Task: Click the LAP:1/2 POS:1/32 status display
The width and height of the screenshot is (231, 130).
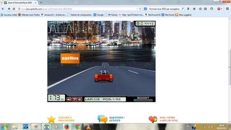Action: point(105,99)
